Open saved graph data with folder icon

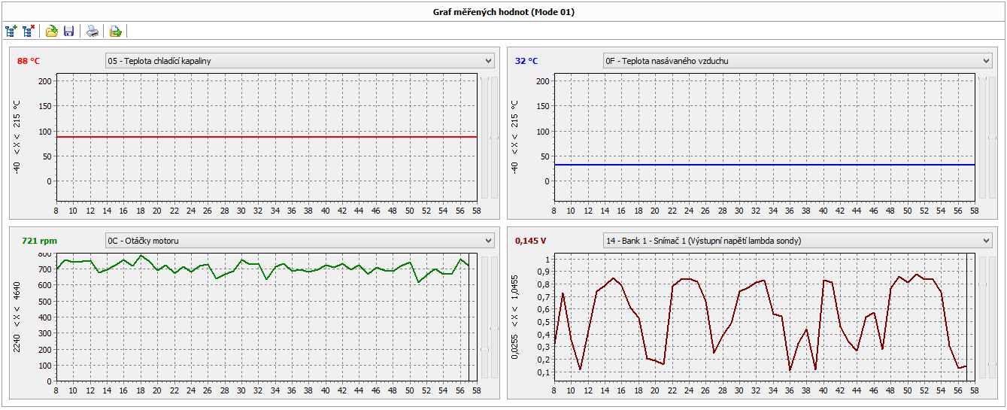coord(51,31)
